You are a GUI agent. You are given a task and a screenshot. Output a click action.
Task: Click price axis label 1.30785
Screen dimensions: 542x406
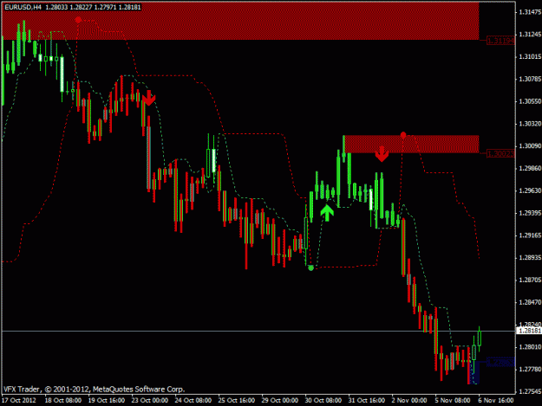pos(530,79)
